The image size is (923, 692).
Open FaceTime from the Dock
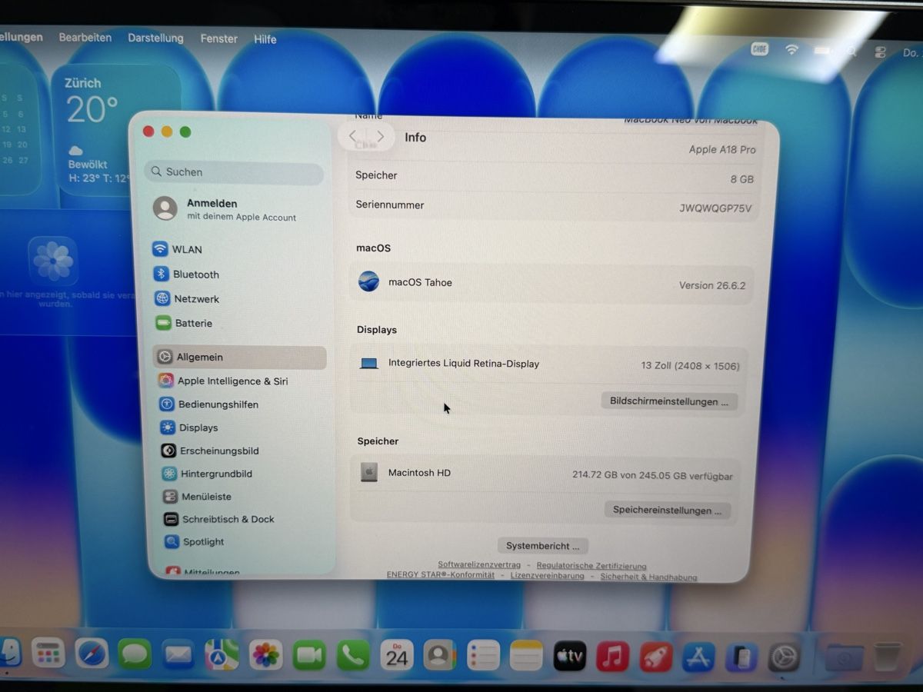click(309, 655)
